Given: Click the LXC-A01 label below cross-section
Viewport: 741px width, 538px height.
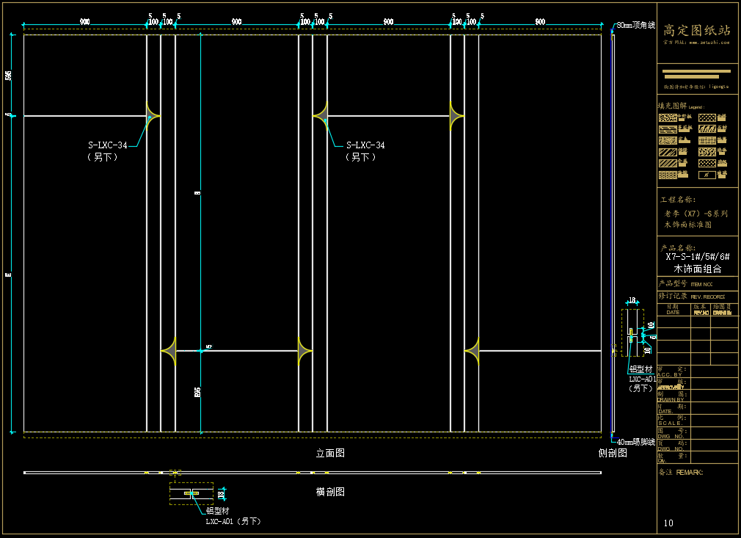Looking at the screenshot, I should 233,521.
